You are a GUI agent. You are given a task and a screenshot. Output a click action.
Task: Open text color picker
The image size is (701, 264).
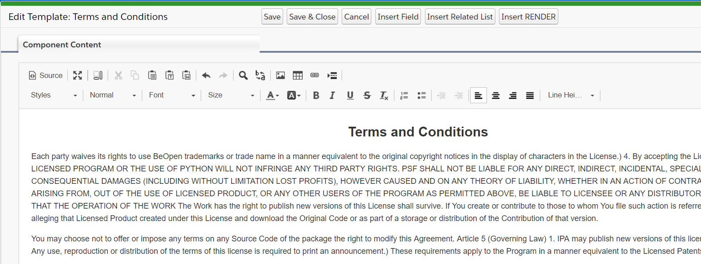tap(273, 95)
